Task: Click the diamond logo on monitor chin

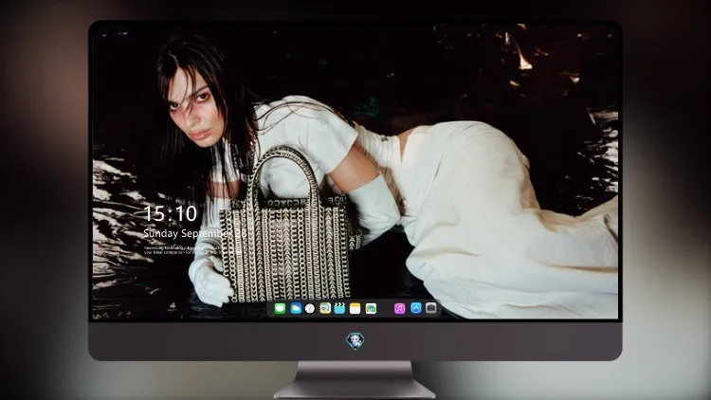Action: (355, 341)
